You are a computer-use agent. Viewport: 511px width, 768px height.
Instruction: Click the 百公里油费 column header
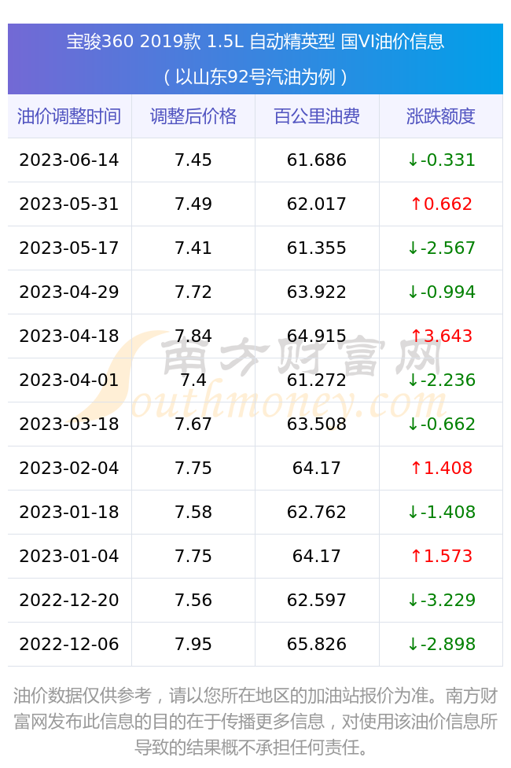(x=317, y=116)
